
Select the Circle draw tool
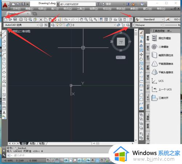pos(4,59)
